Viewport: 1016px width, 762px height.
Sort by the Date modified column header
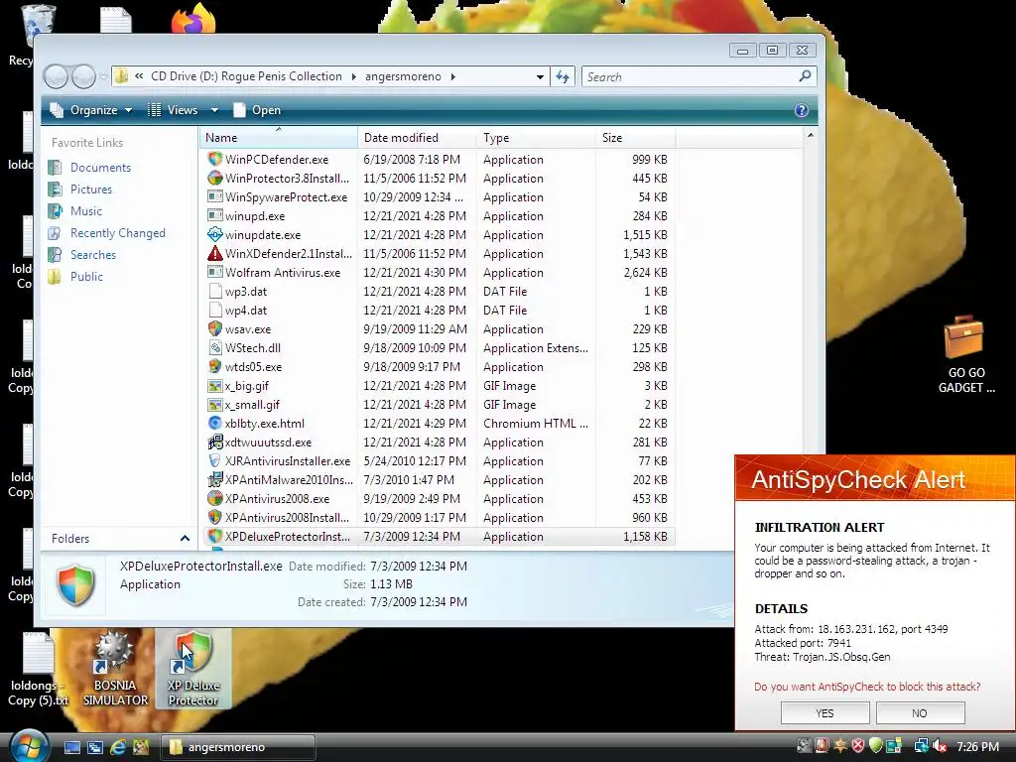pyautogui.click(x=418, y=137)
